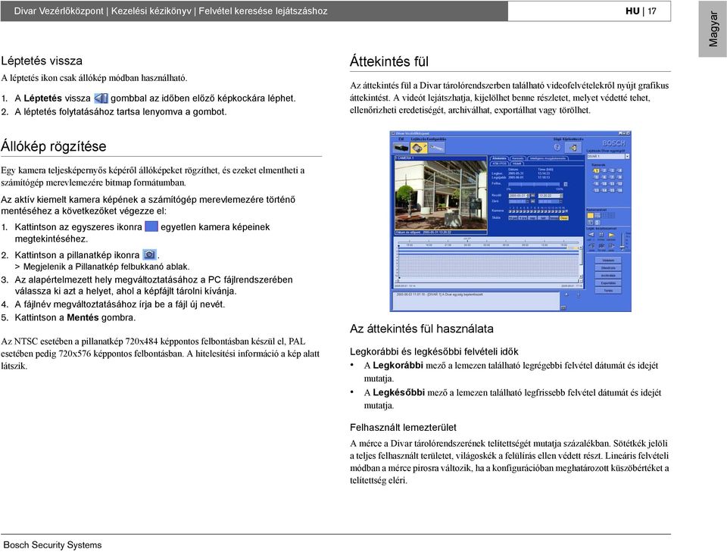Click the step back icon in the manual text
This screenshot has height=552, width=727.
pyautogui.click(x=101, y=98)
